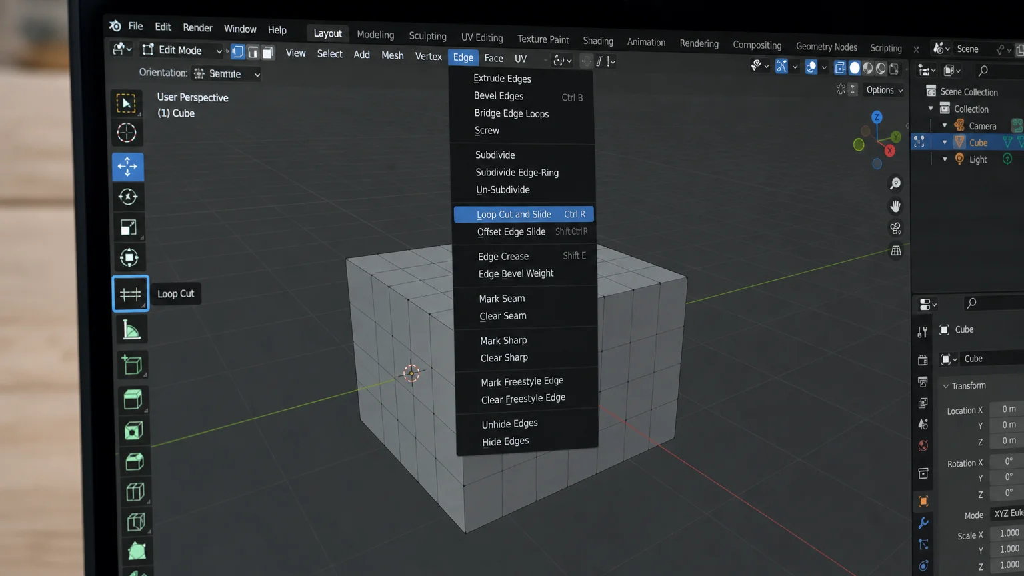Collapse the Collection tree item
1024x576 pixels.
click(x=931, y=109)
